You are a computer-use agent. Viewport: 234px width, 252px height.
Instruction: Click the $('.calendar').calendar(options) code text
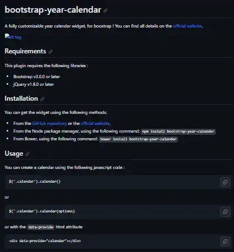pos(42,211)
